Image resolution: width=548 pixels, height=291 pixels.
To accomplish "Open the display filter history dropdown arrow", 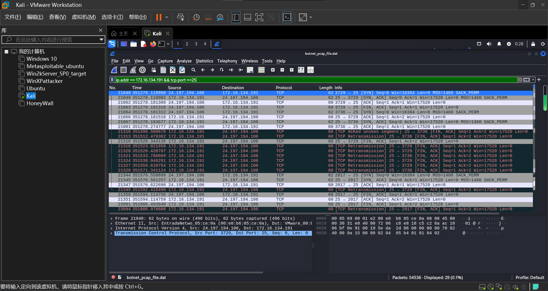I will coord(533,80).
